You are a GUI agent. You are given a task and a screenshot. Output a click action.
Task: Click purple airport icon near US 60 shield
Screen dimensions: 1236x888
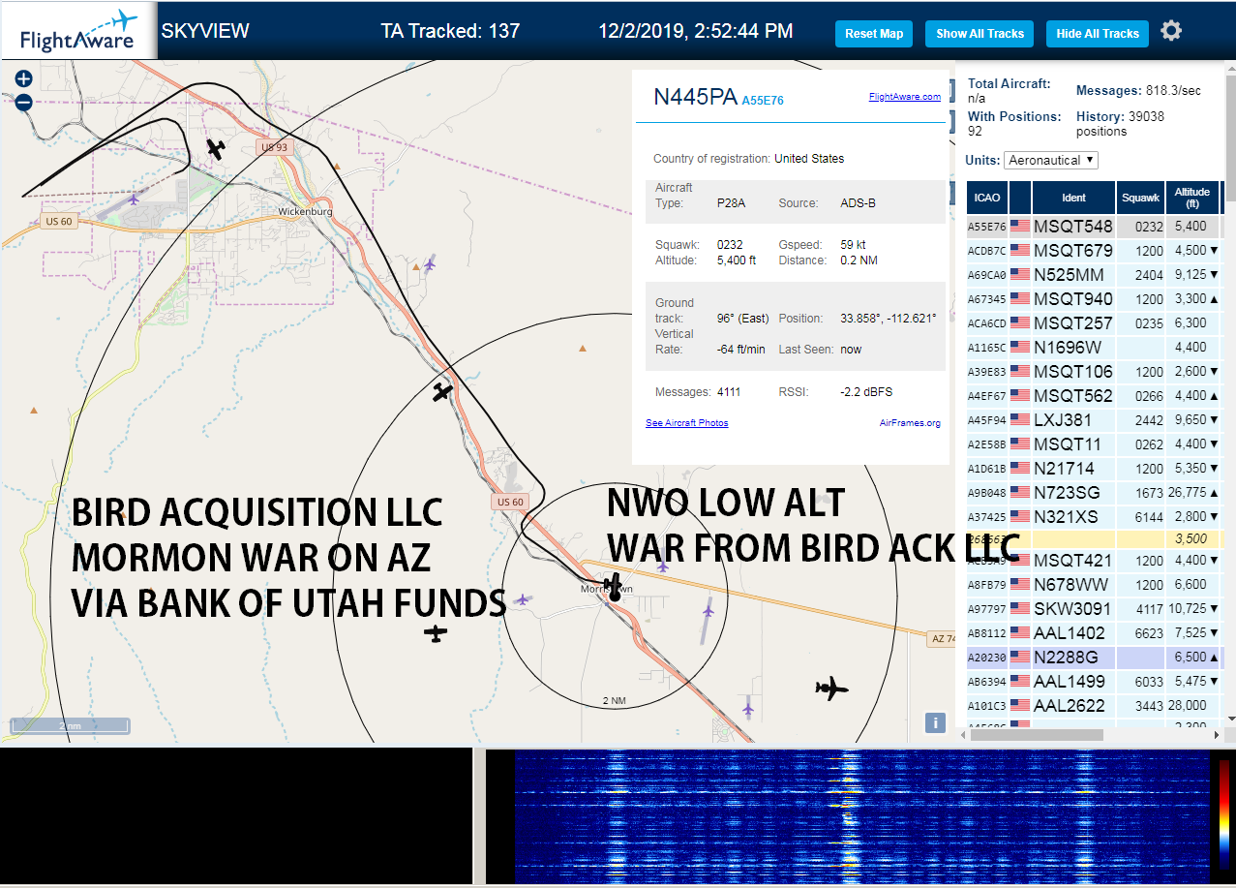(x=134, y=200)
